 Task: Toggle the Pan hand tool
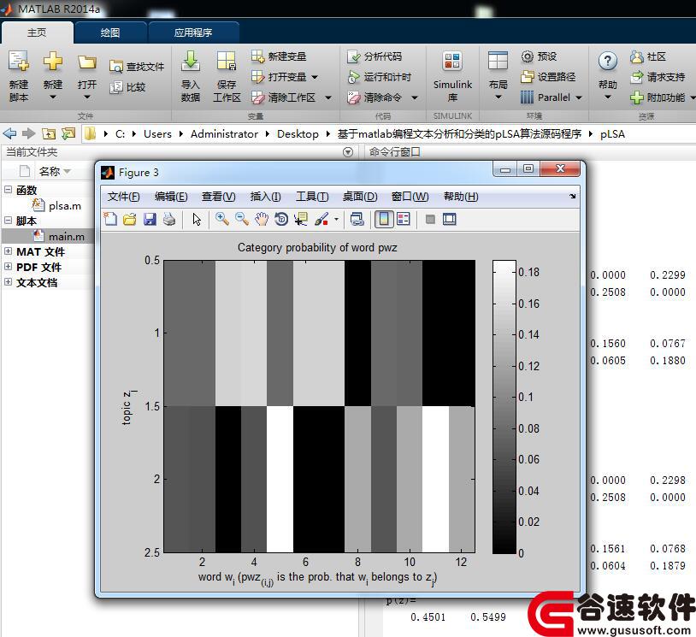pos(262,219)
